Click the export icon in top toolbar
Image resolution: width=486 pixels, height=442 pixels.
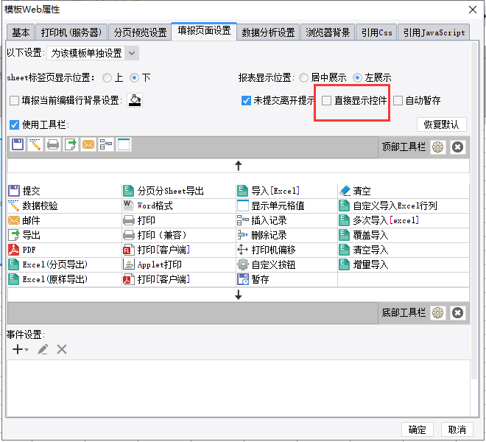click(x=71, y=144)
